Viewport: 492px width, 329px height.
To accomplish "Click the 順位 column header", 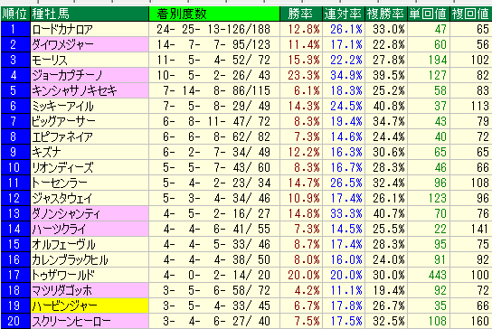I will coord(15,14).
